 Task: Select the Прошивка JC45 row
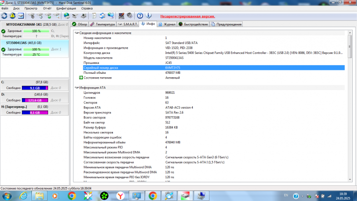[214, 63]
